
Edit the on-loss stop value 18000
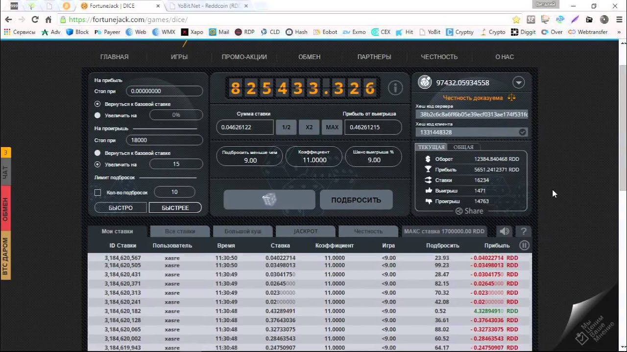pyautogui.click(x=165, y=140)
